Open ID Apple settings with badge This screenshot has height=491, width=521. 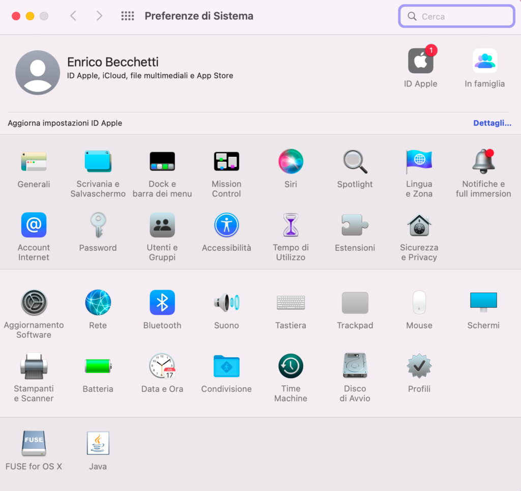[421, 60]
